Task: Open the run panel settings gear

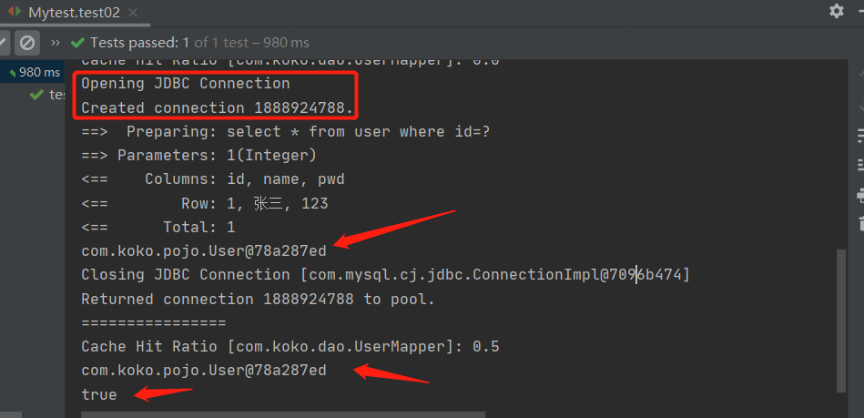Action: click(x=836, y=11)
